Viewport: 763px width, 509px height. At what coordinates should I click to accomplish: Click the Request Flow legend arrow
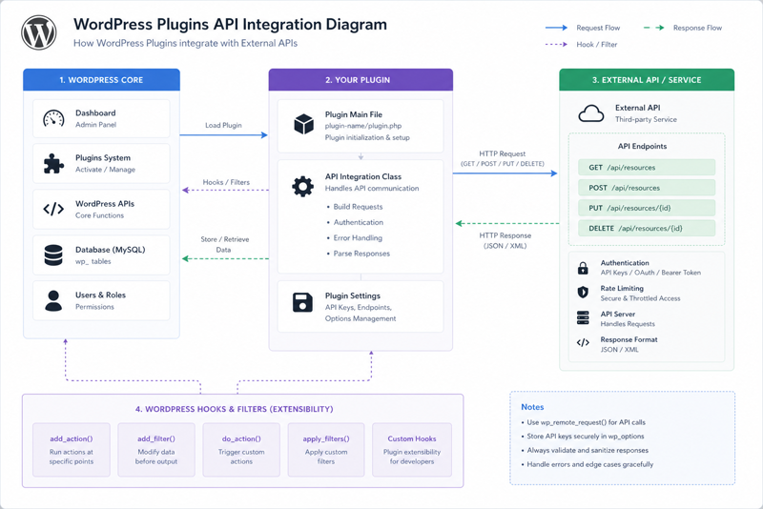click(x=556, y=28)
